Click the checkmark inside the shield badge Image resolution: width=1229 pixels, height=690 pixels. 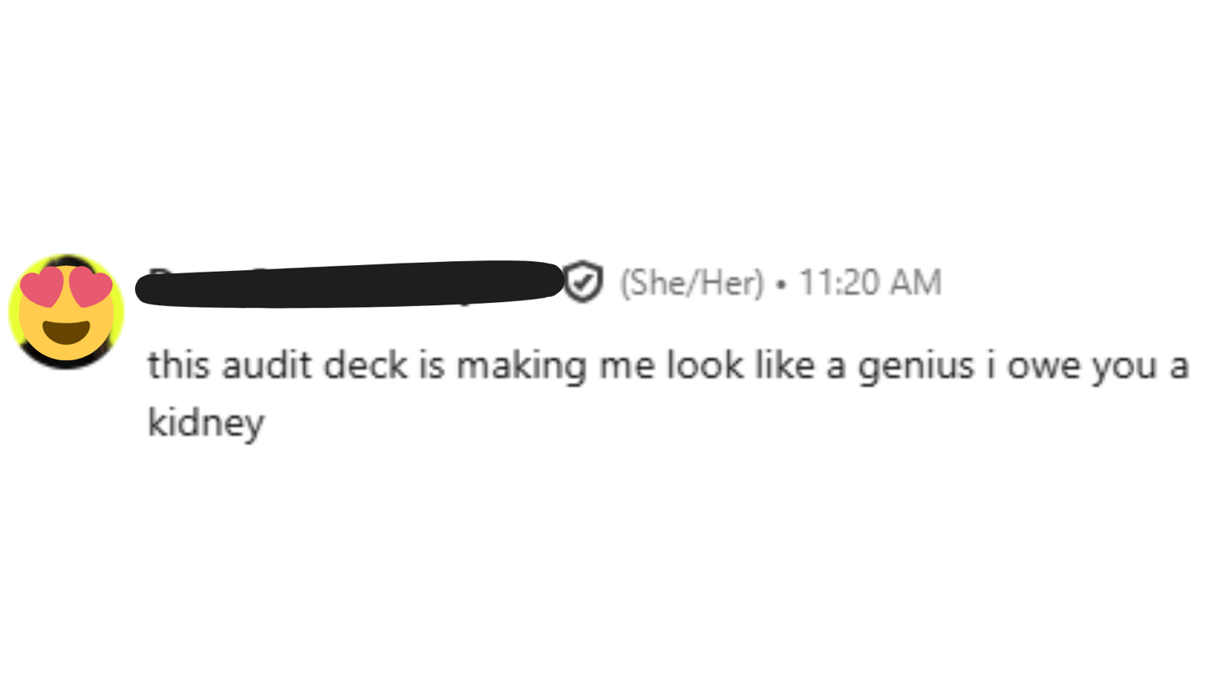583,283
